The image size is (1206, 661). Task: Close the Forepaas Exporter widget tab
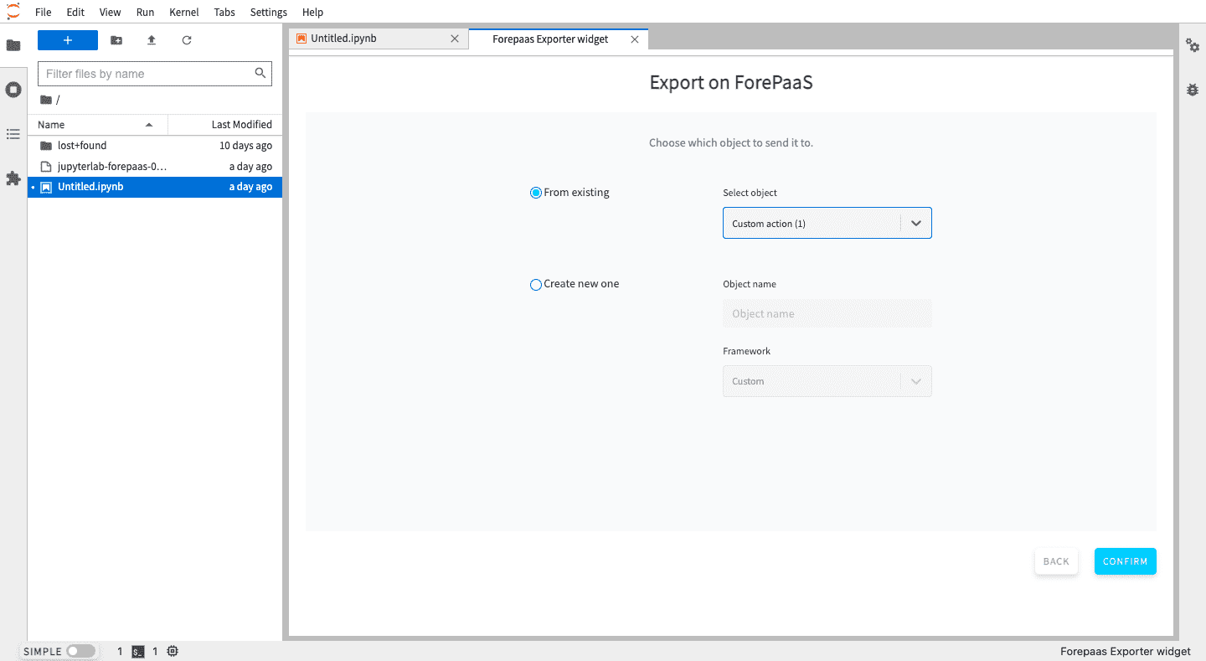pos(635,39)
